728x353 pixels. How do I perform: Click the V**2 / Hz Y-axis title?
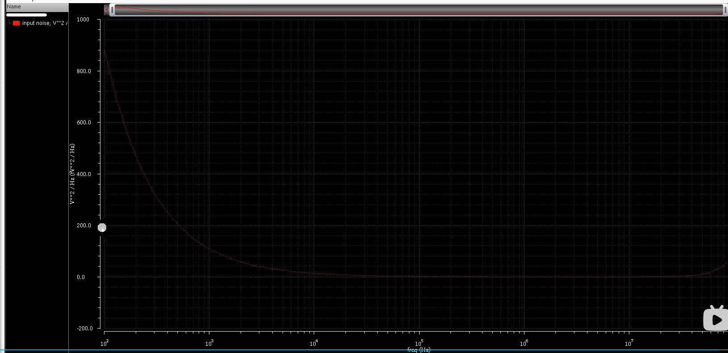(x=72, y=174)
